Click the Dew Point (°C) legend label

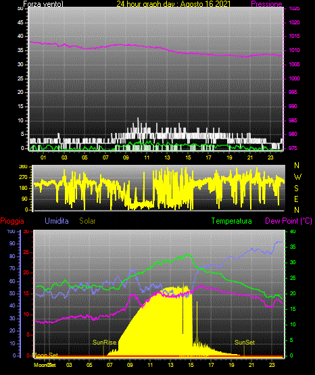(x=289, y=221)
